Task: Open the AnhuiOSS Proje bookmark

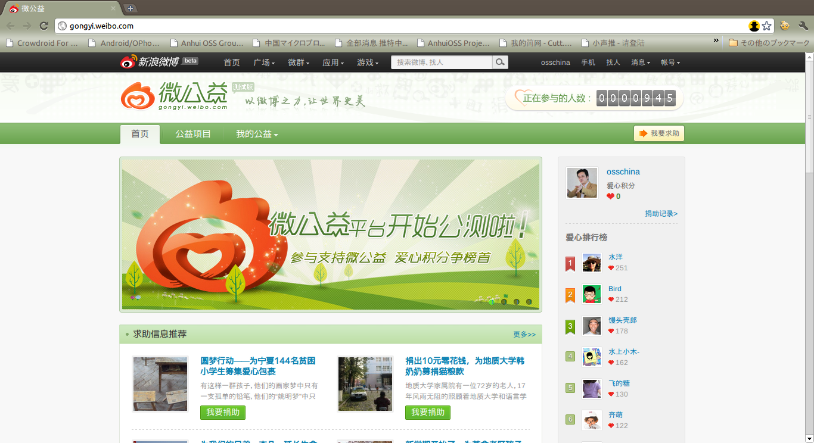Action: tap(453, 43)
